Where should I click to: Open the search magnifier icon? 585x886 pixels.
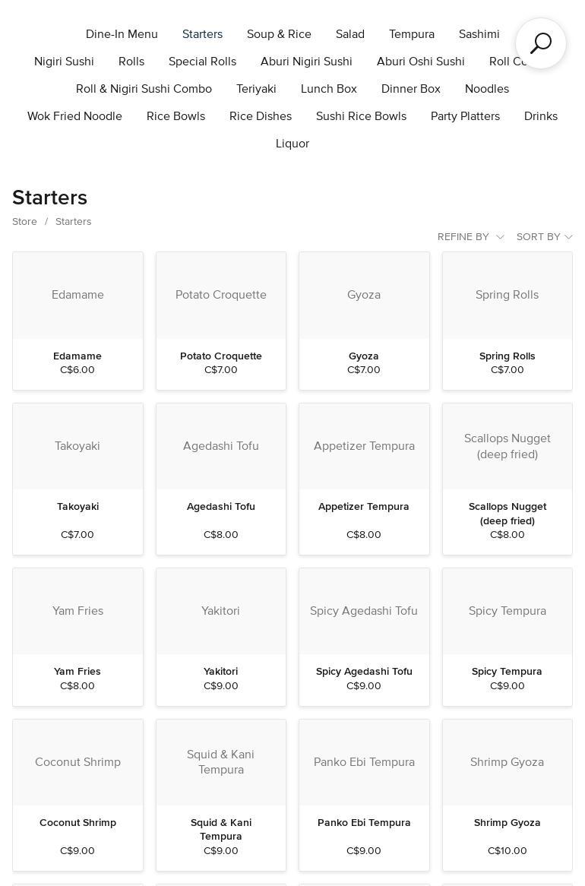point(540,43)
